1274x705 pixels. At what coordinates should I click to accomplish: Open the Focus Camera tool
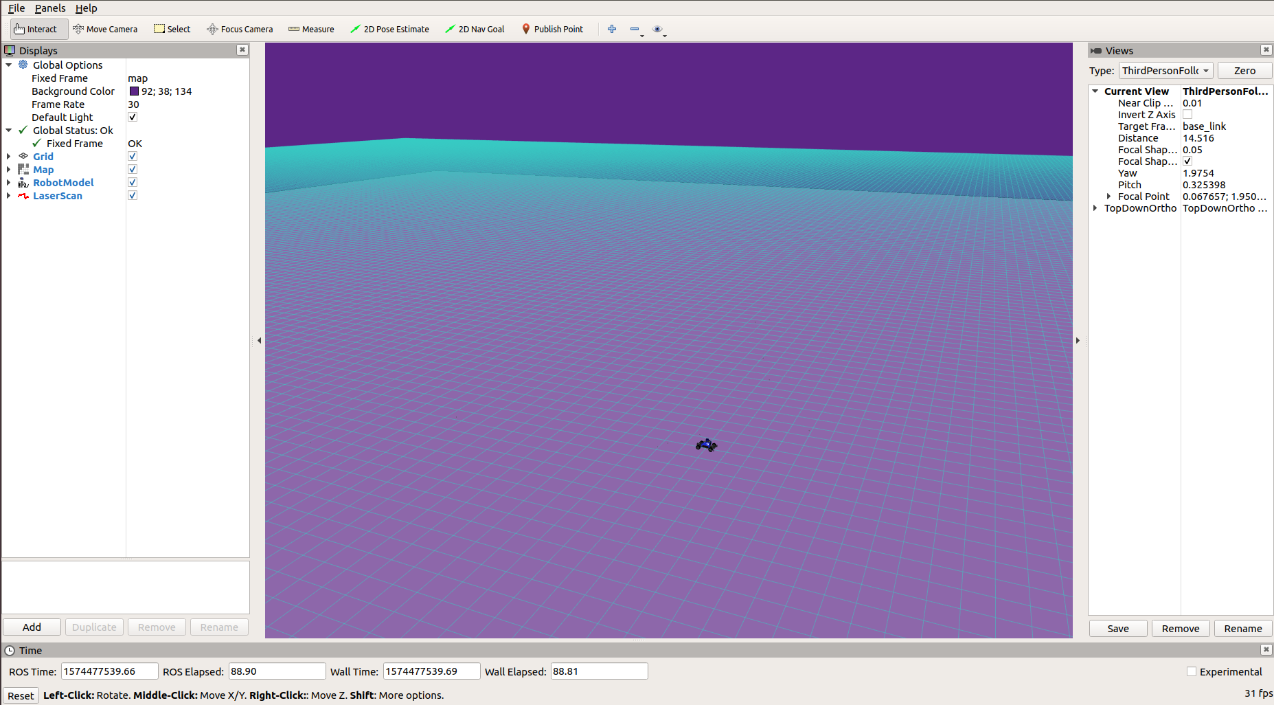(x=240, y=29)
